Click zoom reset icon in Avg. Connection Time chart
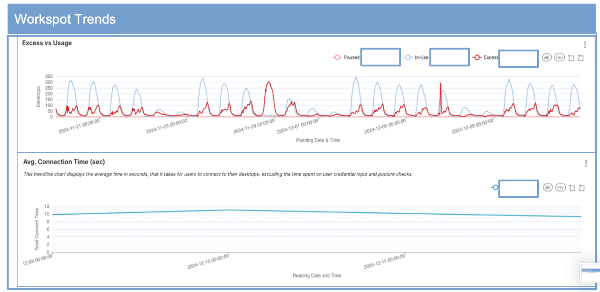The image size is (600, 292). tap(582, 188)
